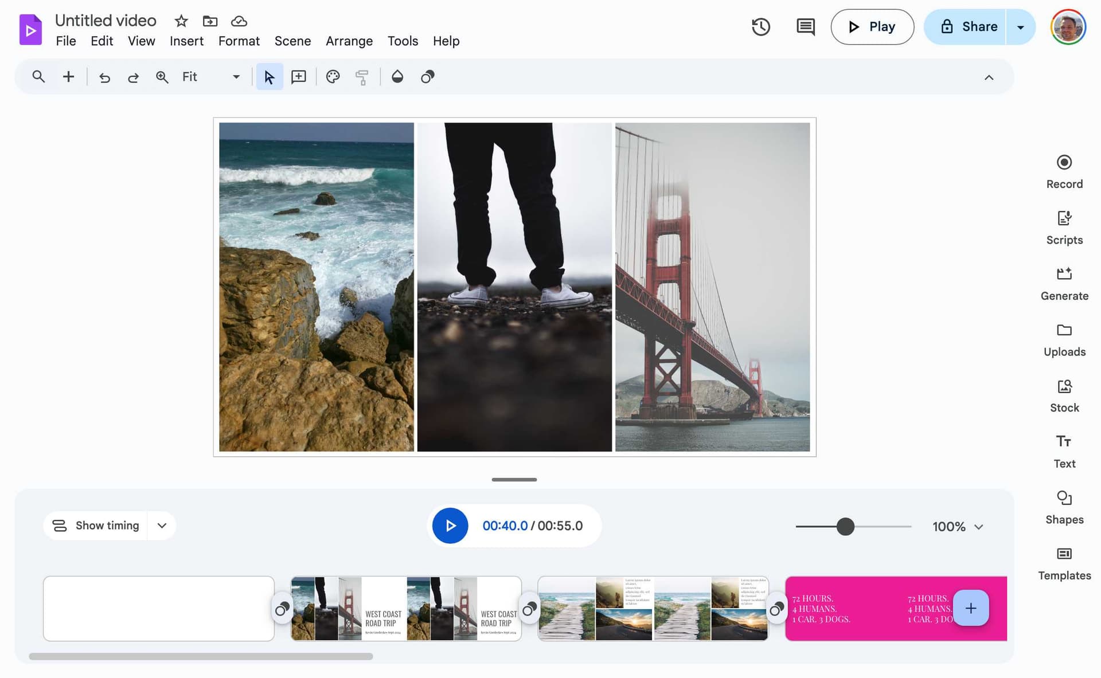
Task: Star the Untitled video document
Action: pyautogui.click(x=181, y=21)
